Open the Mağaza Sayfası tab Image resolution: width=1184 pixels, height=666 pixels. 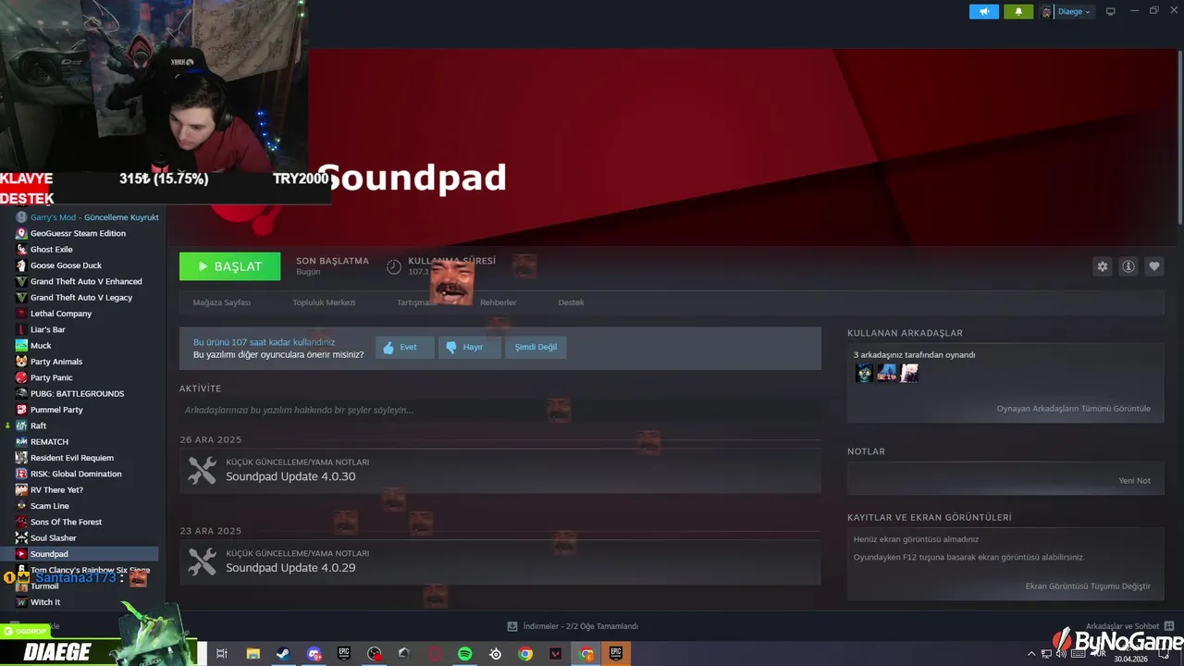222,302
